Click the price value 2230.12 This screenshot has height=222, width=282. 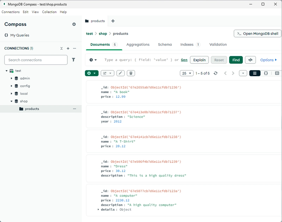coord(122,200)
